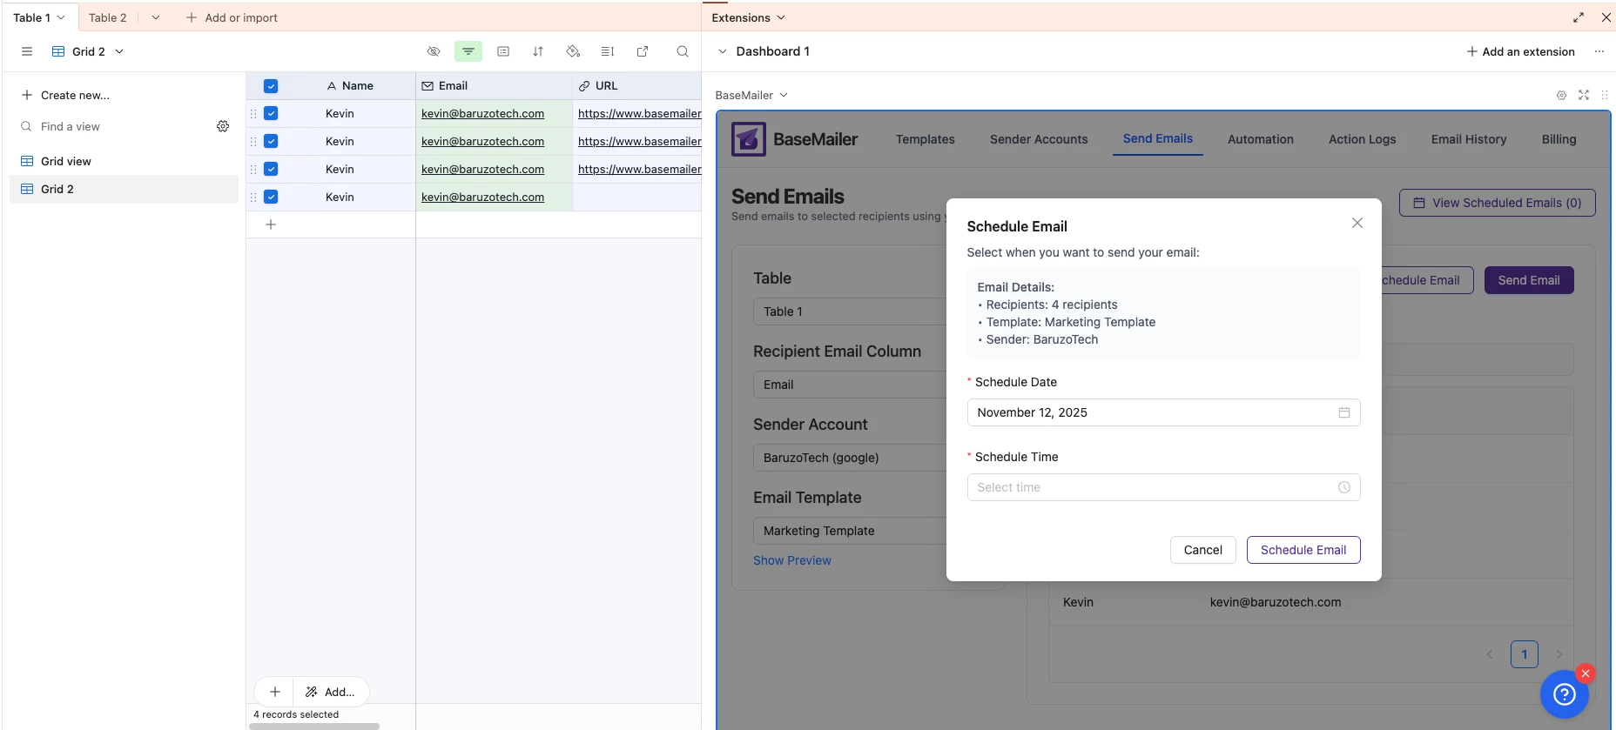Switch to the Table 2 tab
The height and width of the screenshot is (730, 1616).
(x=107, y=17)
